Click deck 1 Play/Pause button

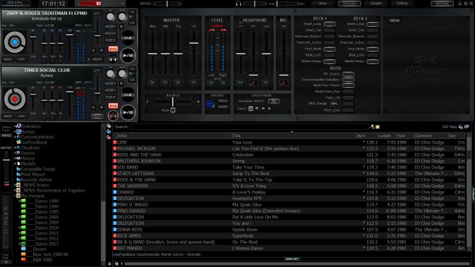click(128, 55)
